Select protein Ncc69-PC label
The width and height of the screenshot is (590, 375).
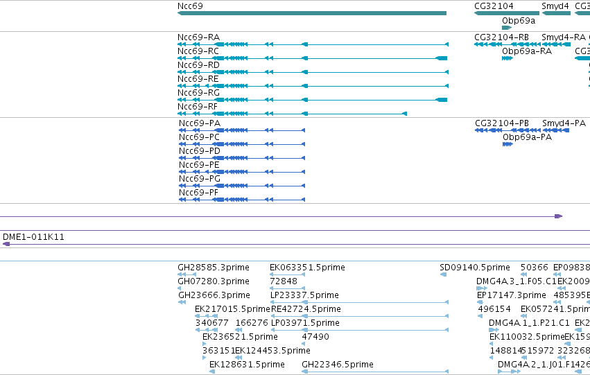[x=200, y=137]
